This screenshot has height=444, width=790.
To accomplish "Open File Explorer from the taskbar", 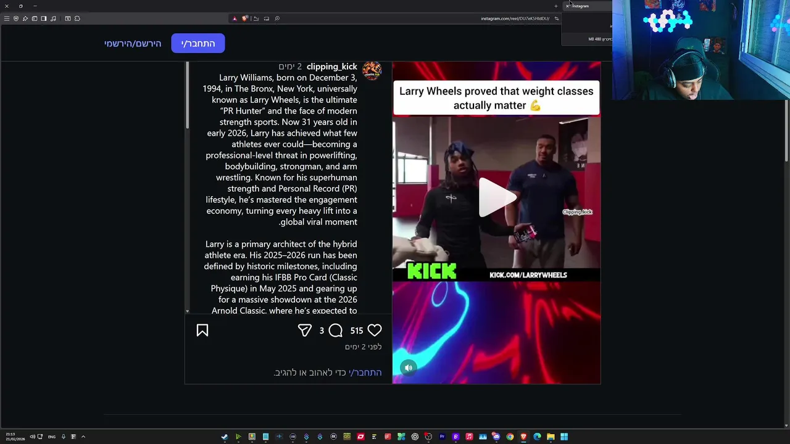I will tap(551, 437).
